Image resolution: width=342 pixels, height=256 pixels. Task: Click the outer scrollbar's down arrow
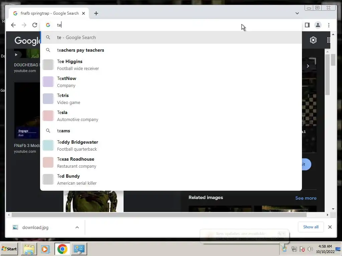(333, 209)
